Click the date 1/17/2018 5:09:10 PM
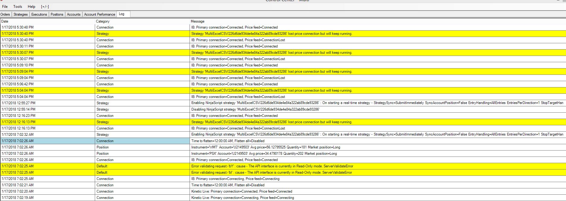The height and width of the screenshot is (201, 566). (x=18, y=65)
